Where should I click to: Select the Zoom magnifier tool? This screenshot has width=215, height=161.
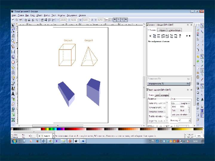13,41
